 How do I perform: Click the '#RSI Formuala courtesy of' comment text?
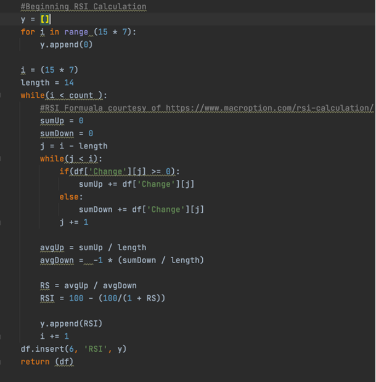click(x=100, y=108)
